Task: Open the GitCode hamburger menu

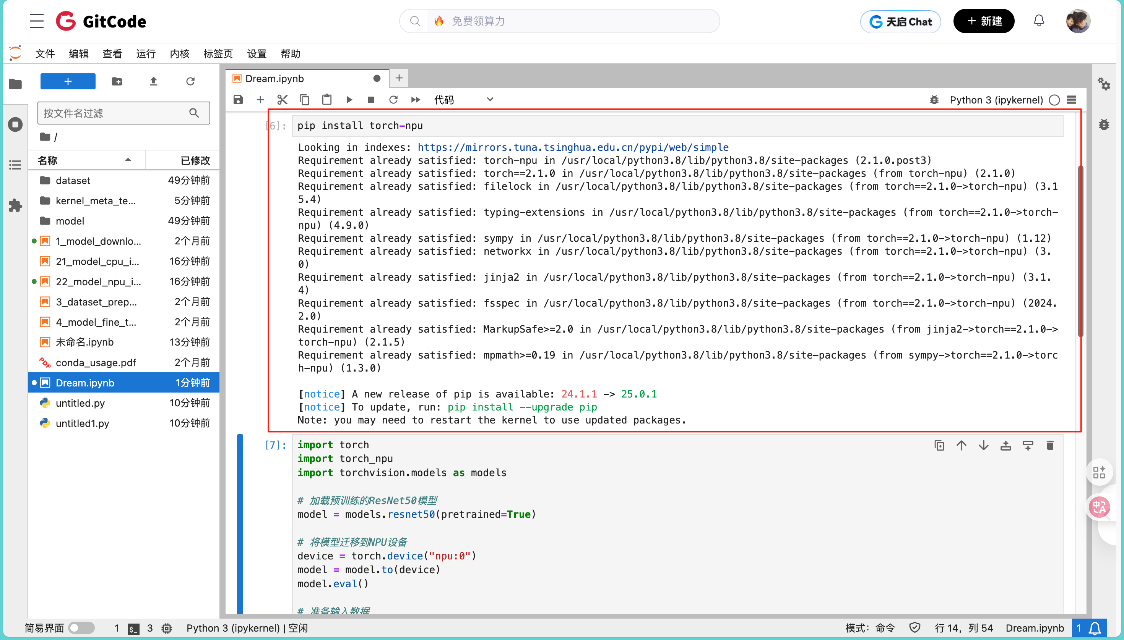Action: pos(37,21)
